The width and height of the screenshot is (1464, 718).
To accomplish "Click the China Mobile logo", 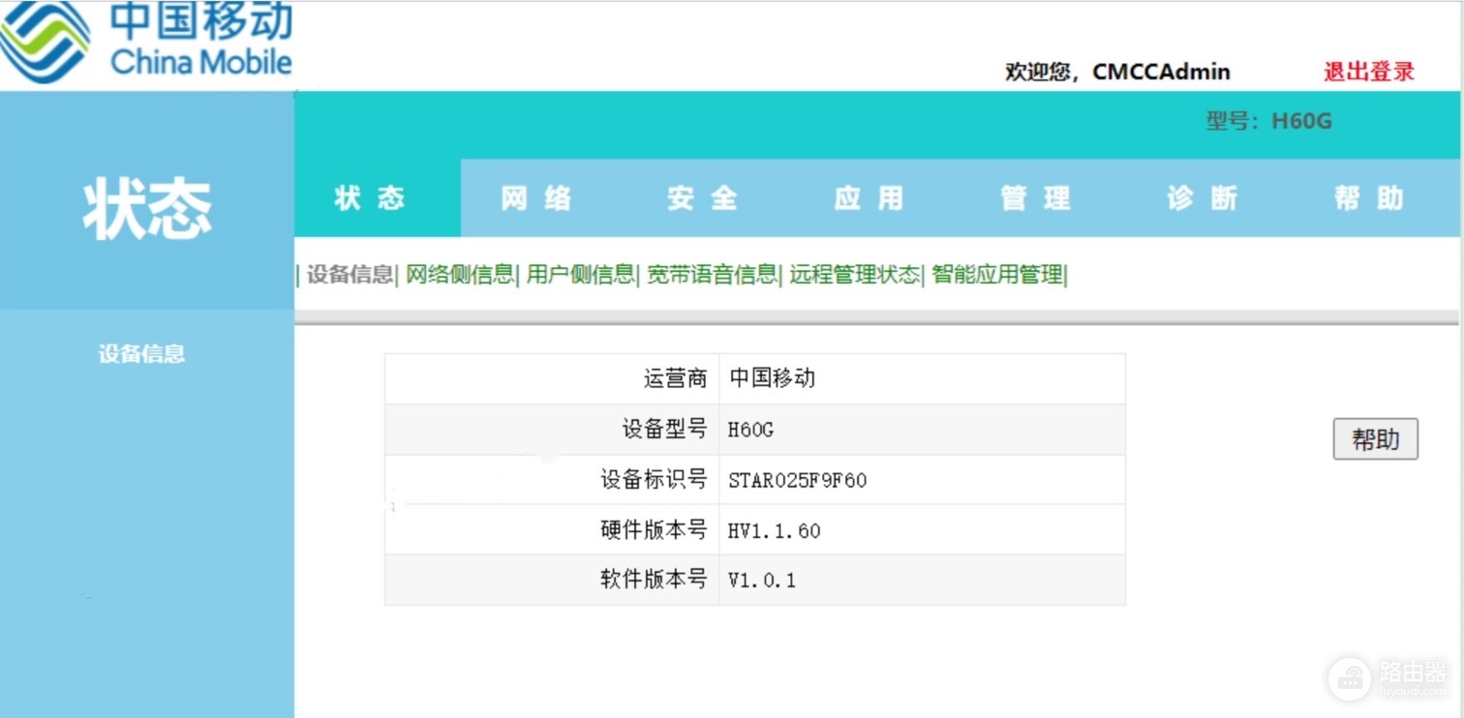I will point(146,42).
